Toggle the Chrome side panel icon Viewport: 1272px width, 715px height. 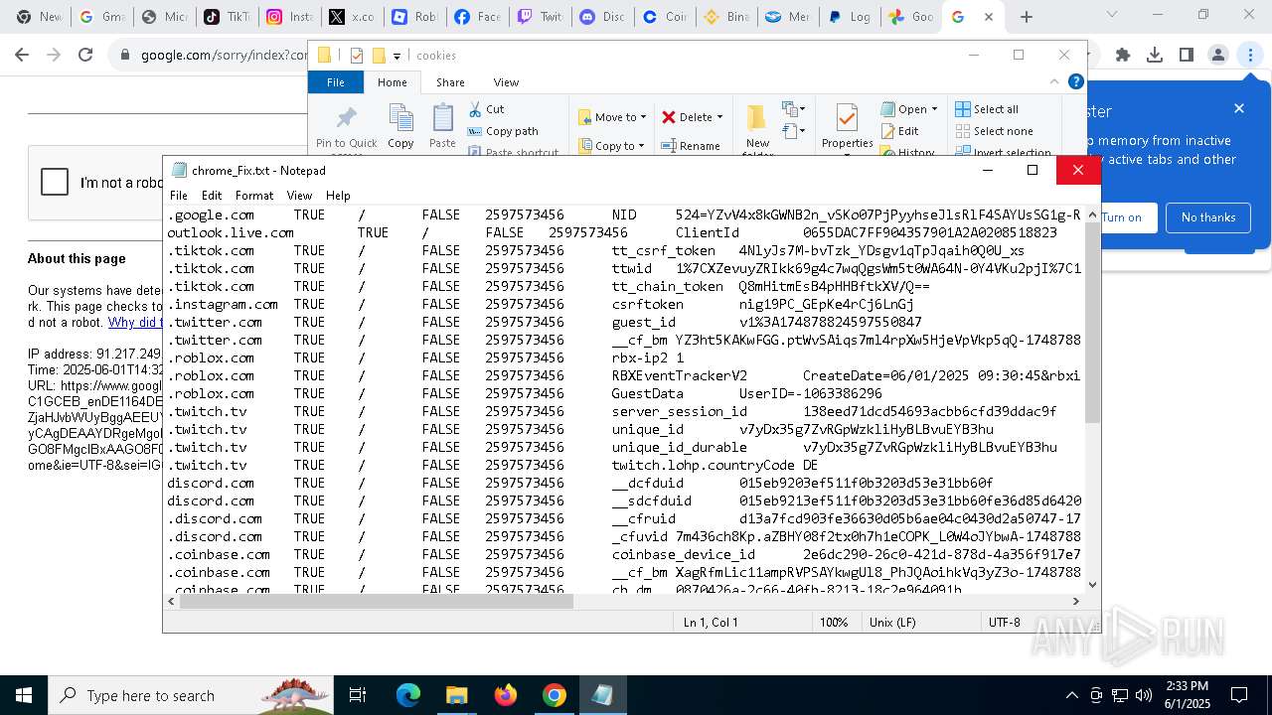click(1187, 55)
